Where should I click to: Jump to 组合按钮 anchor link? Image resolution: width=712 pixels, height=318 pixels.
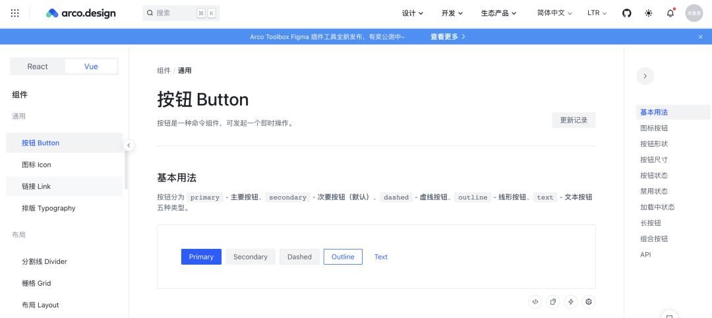coord(654,239)
